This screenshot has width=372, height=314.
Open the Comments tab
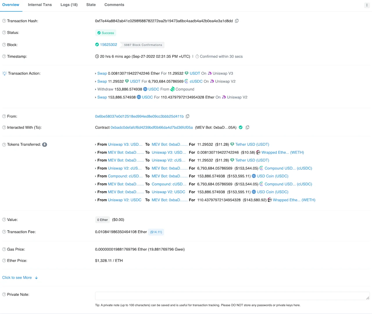[114, 5]
